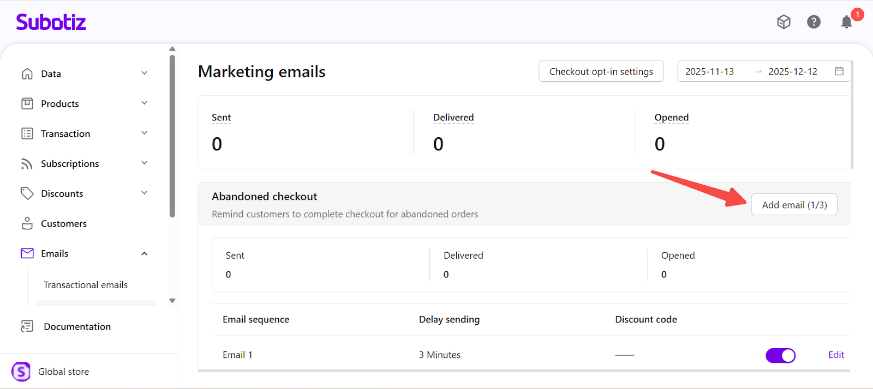Click the Subotiz logo
Screen dimensions: 873x389
coord(51,22)
